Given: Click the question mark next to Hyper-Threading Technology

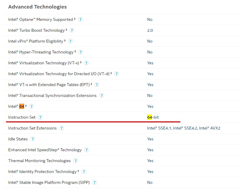Looking at the screenshot, I should pyautogui.click(x=80, y=52).
